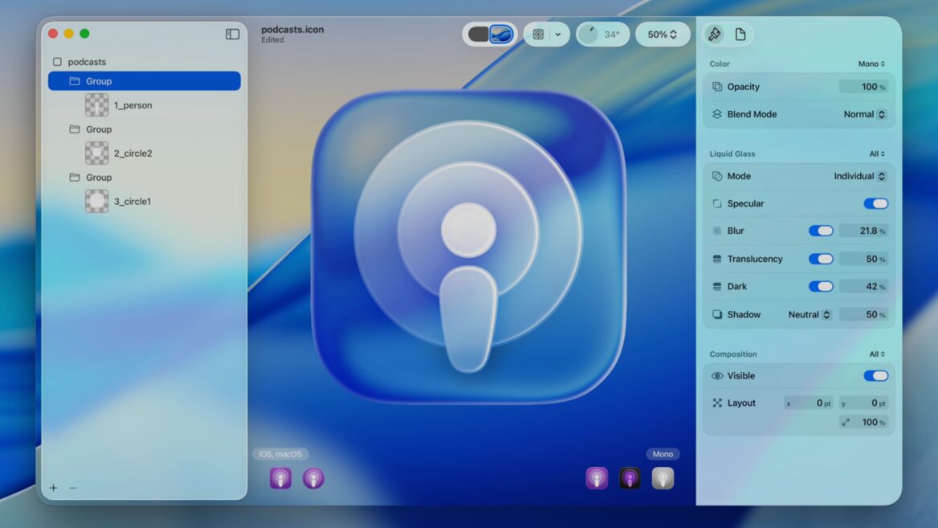Screen dimensions: 938x528
Task: Add a new layer with the plus button
Action: [53, 487]
